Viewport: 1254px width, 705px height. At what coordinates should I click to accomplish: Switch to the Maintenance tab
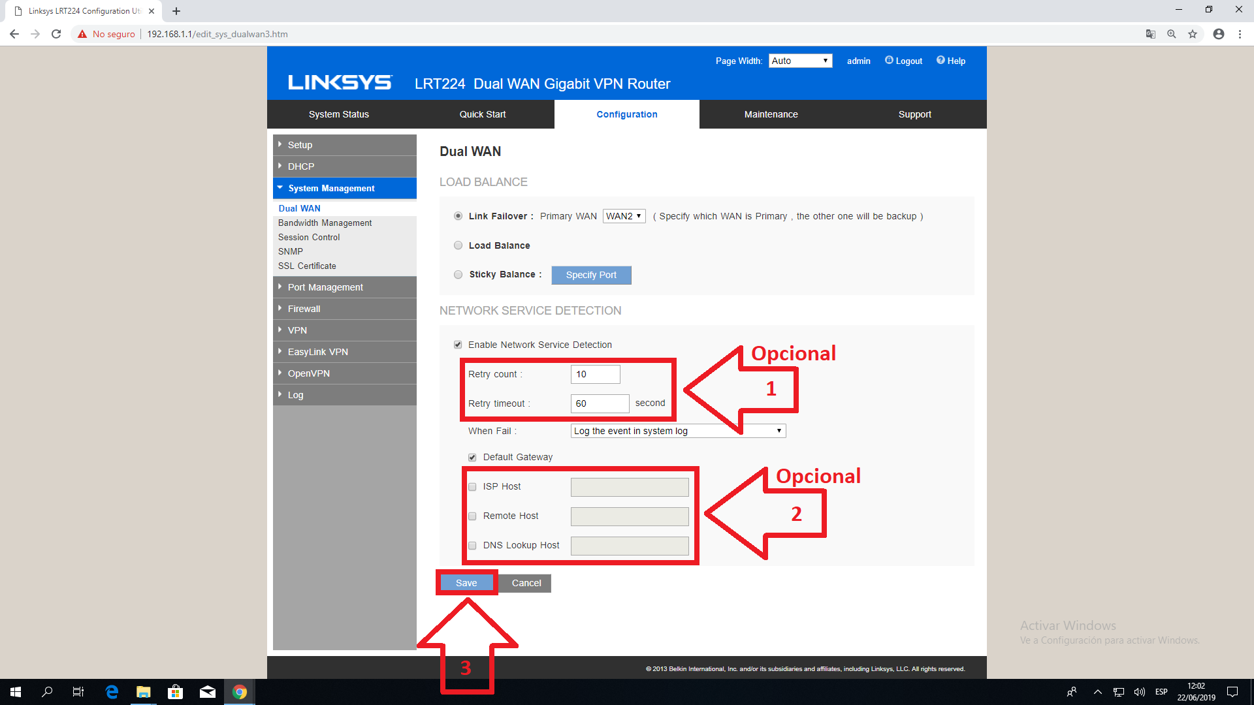click(x=771, y=114)
